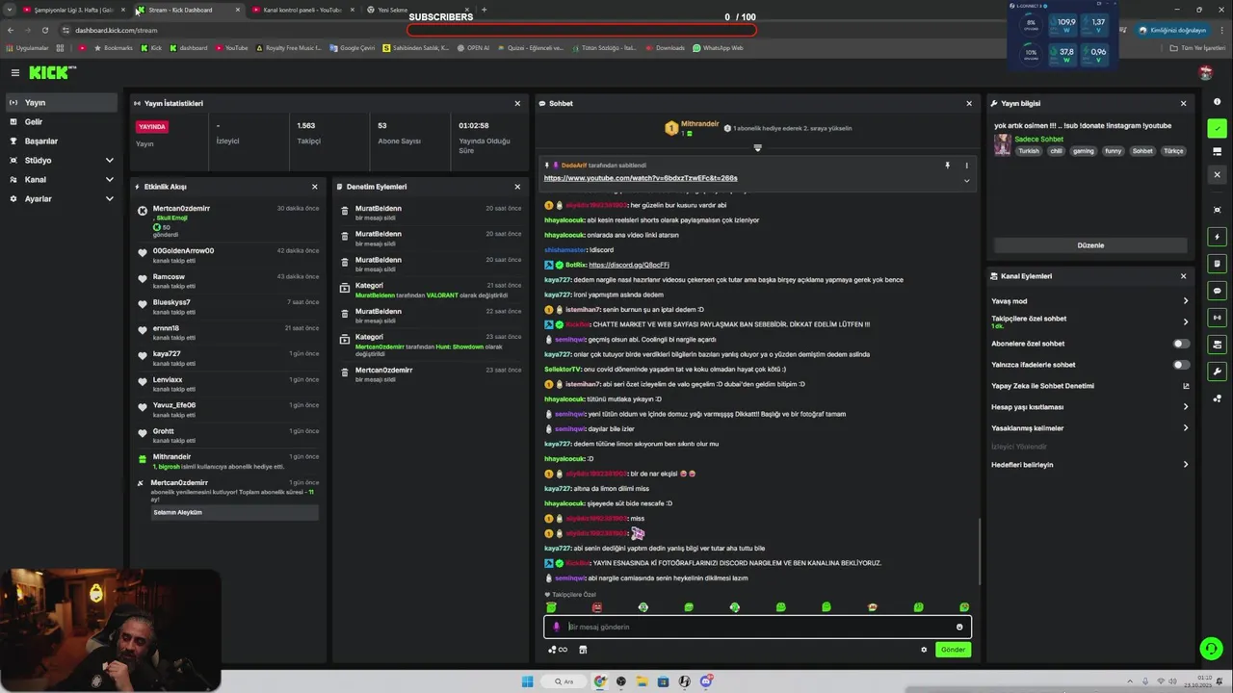Toggle the chat bubble panel icon
This screenshot has width=1233, height=693.
pyautogui.click(x=1218, y=290)
